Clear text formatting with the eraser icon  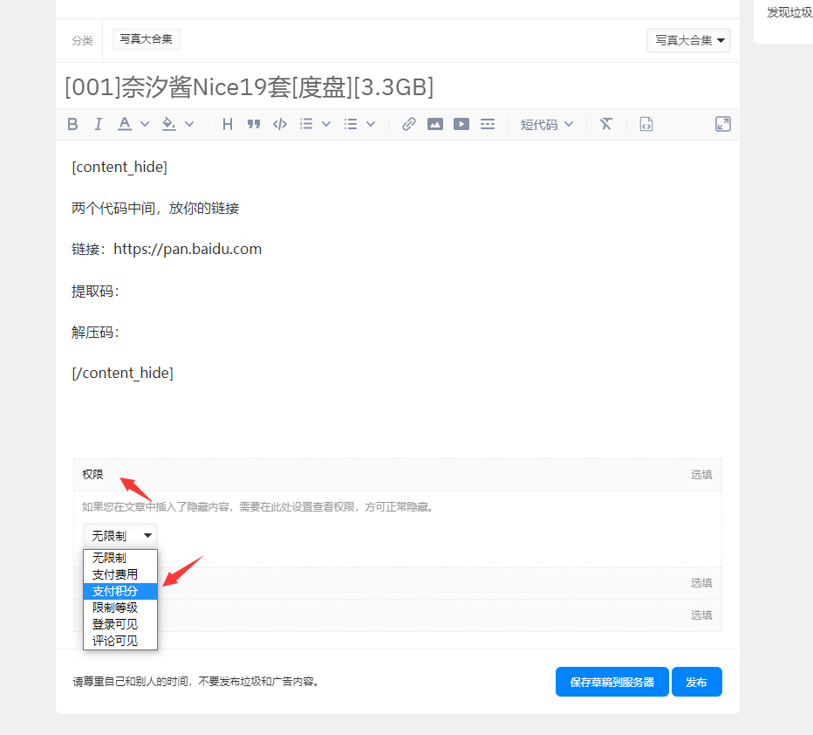(x=605, y=123)
